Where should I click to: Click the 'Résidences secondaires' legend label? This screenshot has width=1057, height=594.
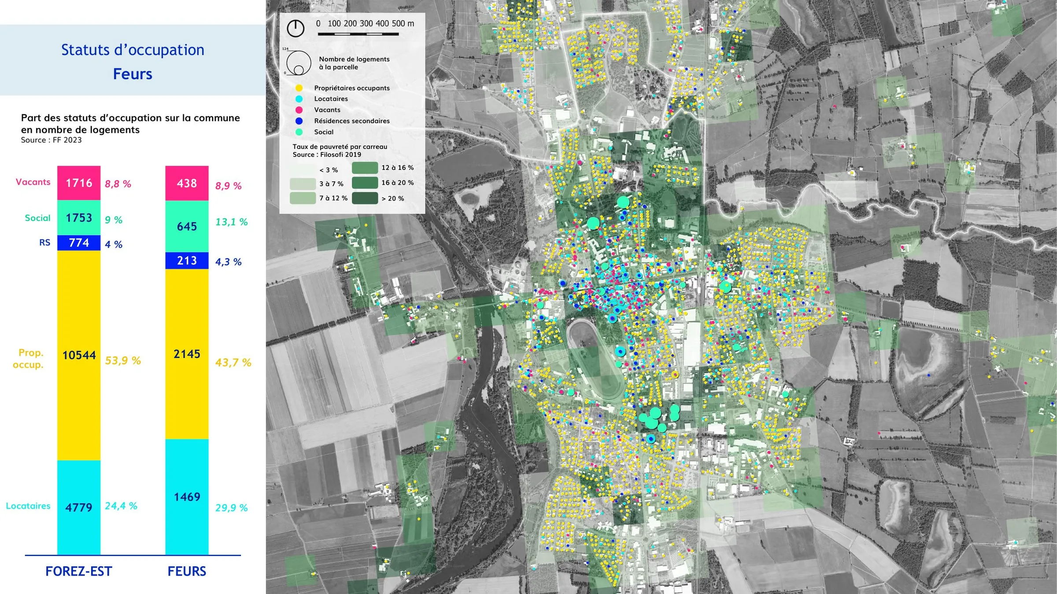pyautogui.click(x=352, y=121)
